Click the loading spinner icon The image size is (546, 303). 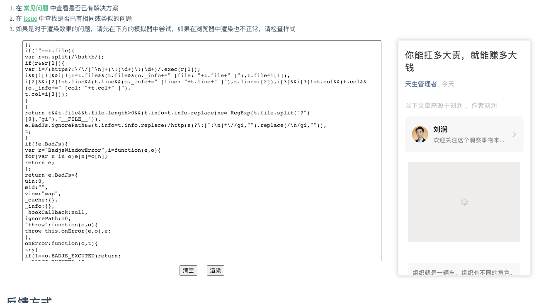(x=464, y=202)
